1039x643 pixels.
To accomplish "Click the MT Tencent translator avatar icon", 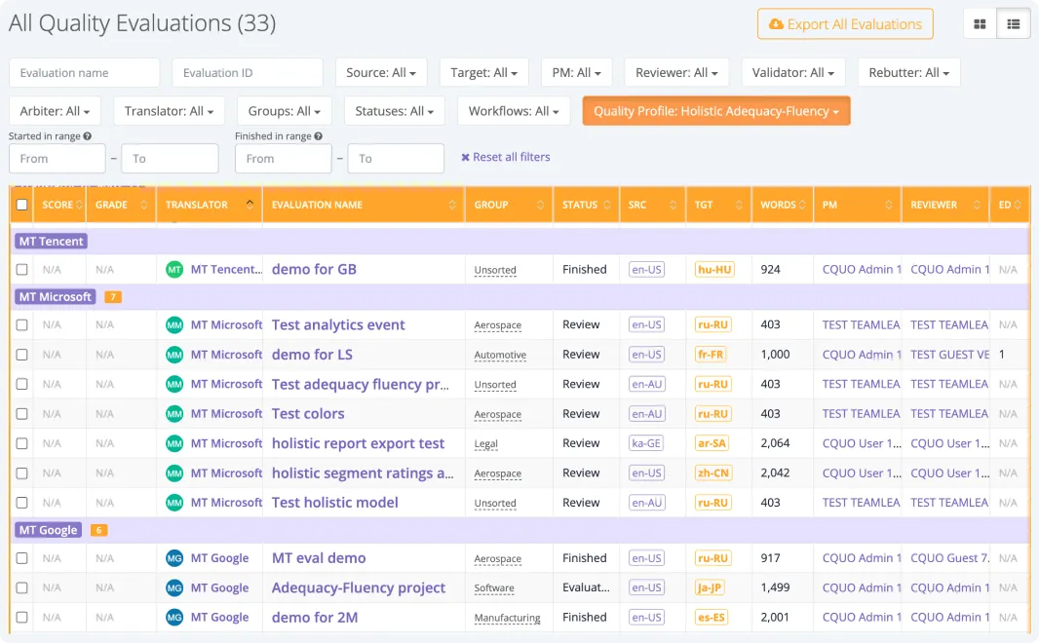I will [x=174, y=270].
